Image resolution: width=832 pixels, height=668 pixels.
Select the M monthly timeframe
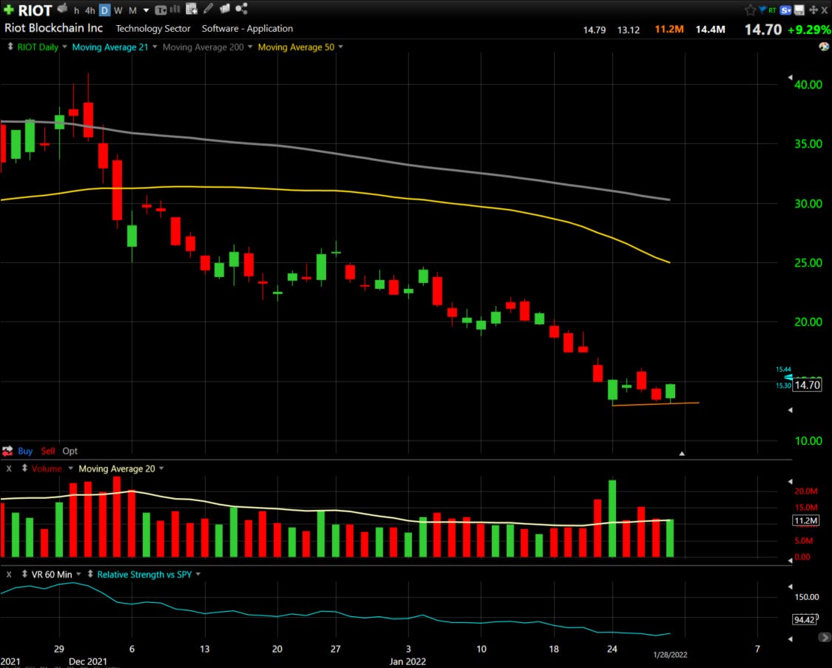point(132,10)
